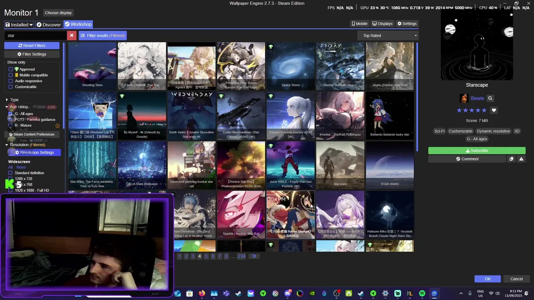Enable the Approved filter checkbox
Image resolution: width=534 pixels, height=300 pixels.
click(x=10, y=69)
